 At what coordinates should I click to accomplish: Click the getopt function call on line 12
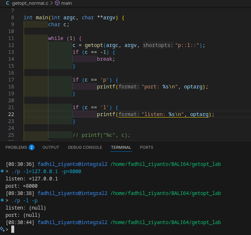pyautogui.click(x=94, y=45)
